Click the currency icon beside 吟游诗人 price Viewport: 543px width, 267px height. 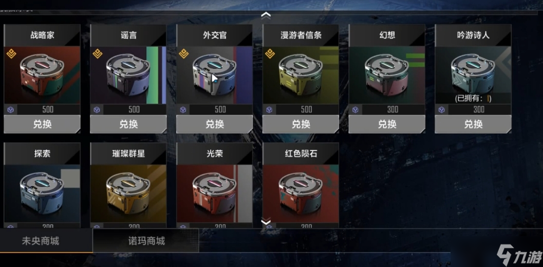tap(441, 110)
